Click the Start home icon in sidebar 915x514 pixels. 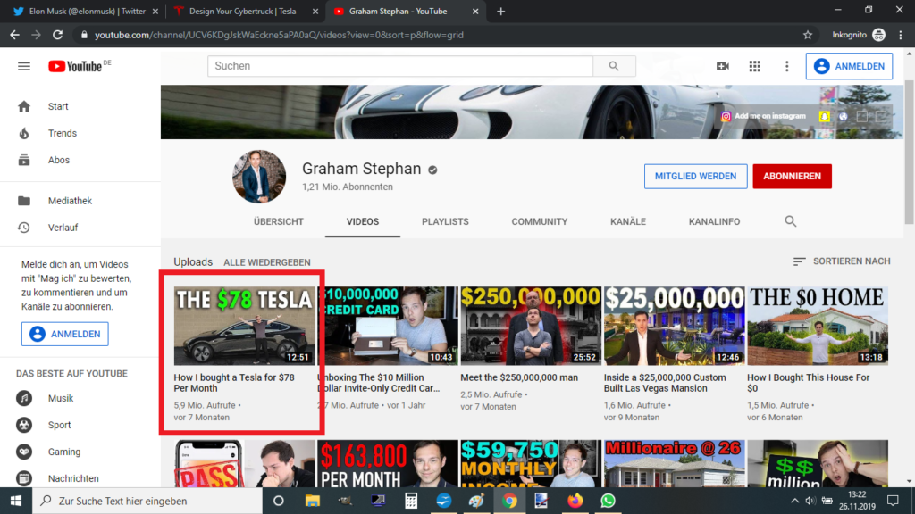tap(24, 106)
